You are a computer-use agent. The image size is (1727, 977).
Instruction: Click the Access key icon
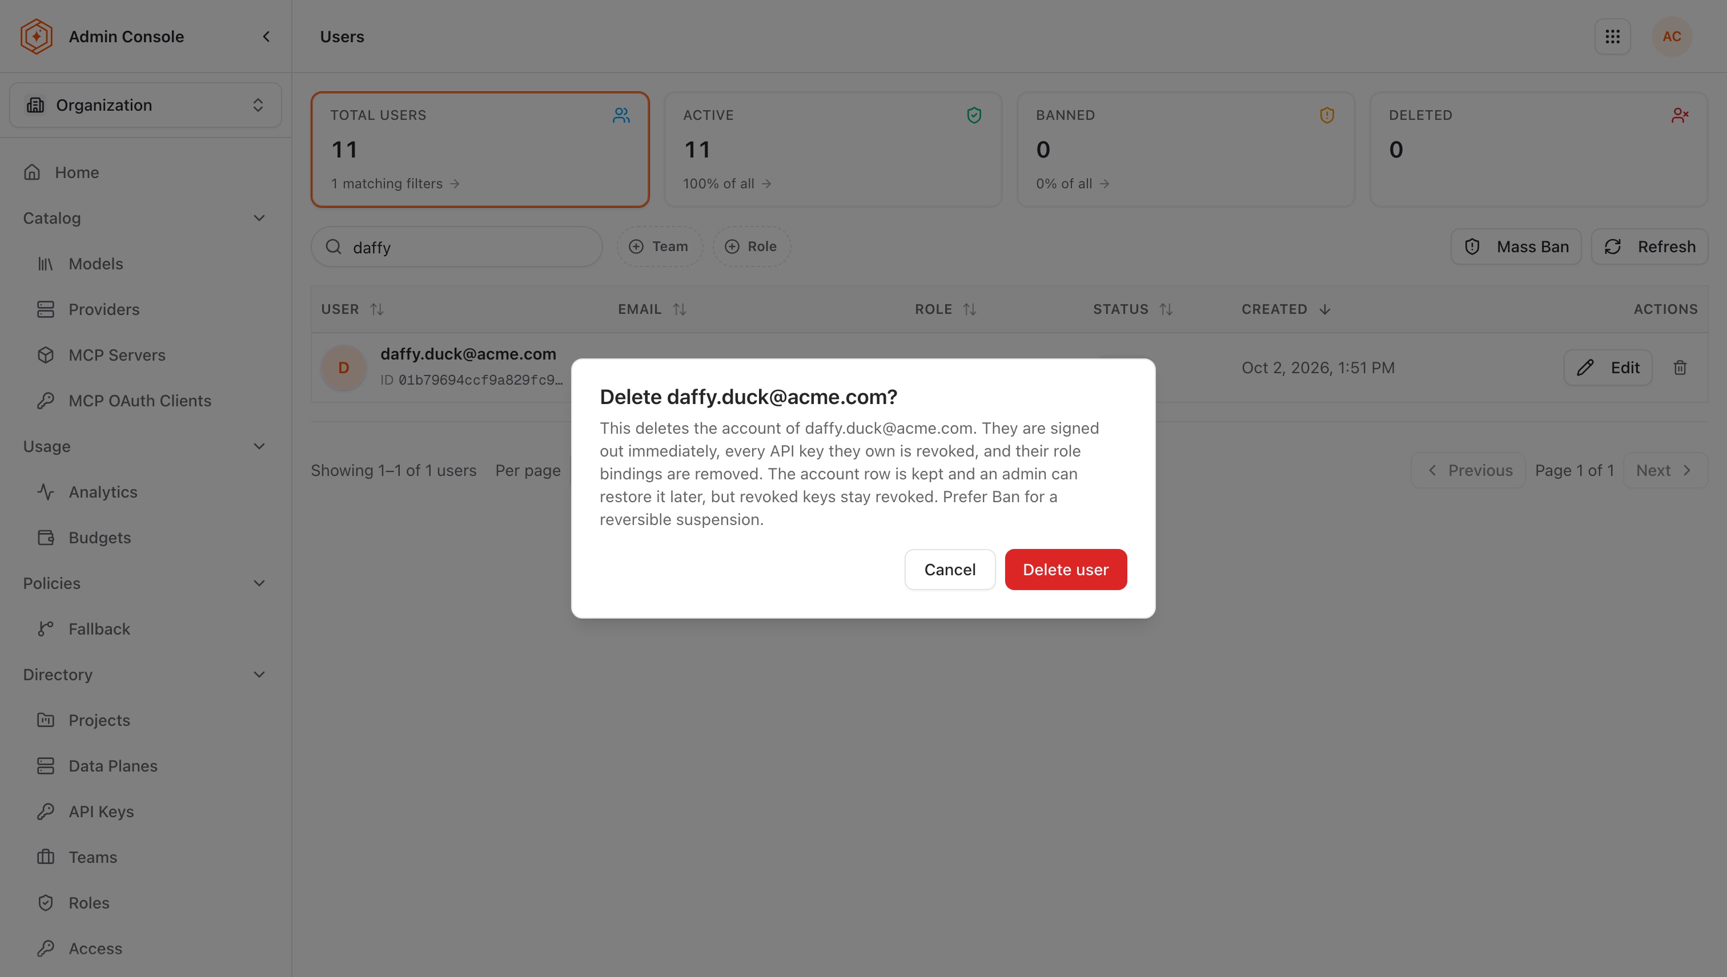pos(46,948)
